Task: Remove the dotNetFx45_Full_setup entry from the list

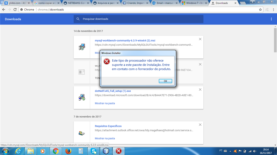Action: click(x=200, y=89)
